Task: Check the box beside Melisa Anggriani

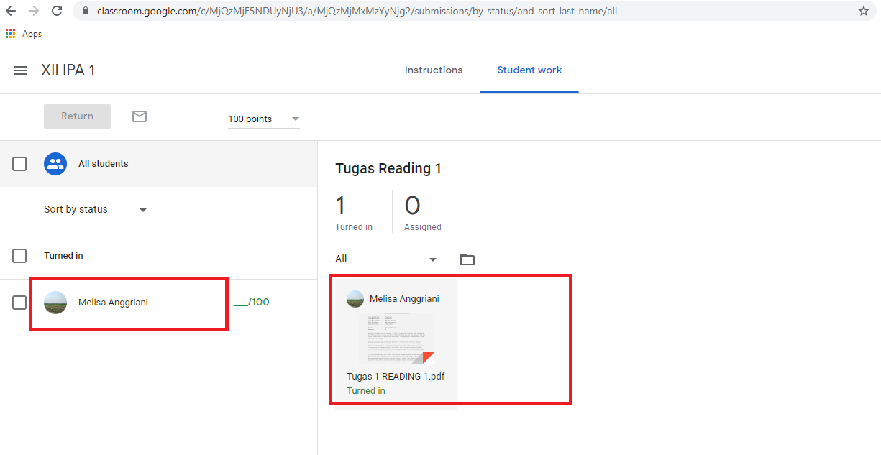Action: pyautogui.click(x=19, y=303)
